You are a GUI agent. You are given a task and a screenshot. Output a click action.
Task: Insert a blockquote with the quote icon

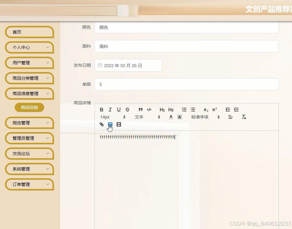(x=141, y=110)
